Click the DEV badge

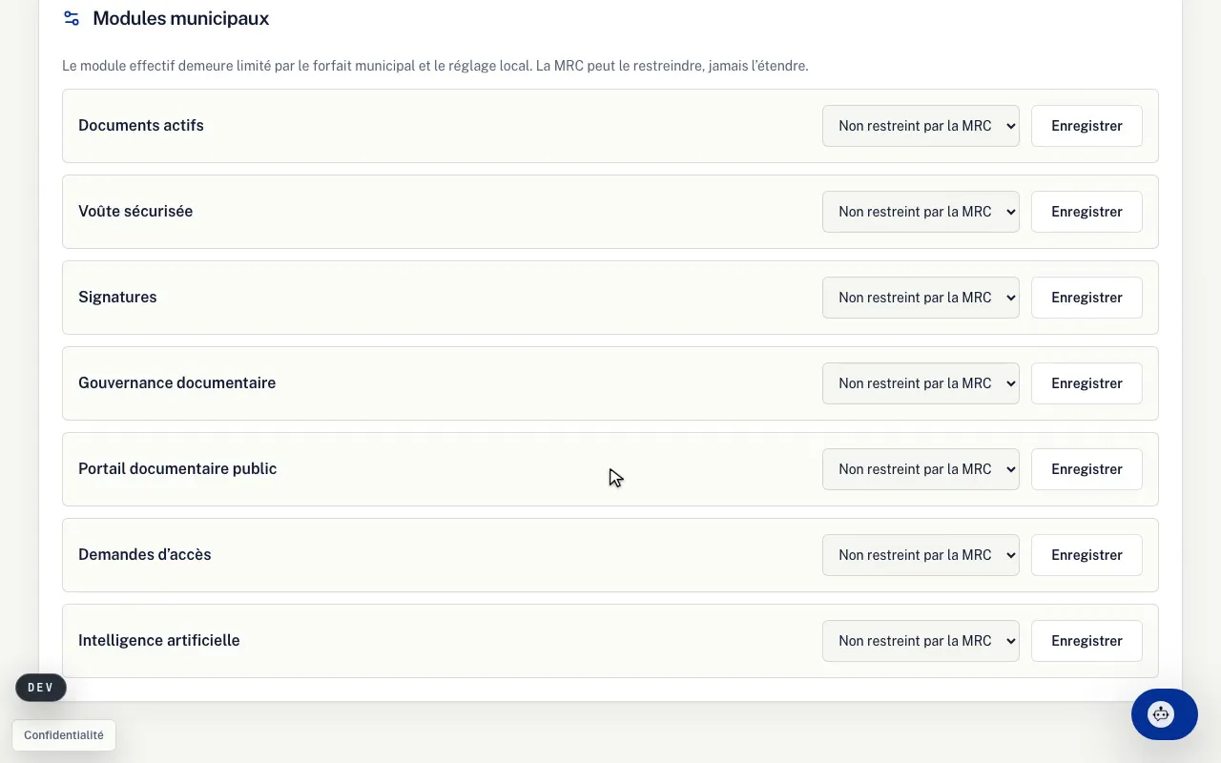41,688
